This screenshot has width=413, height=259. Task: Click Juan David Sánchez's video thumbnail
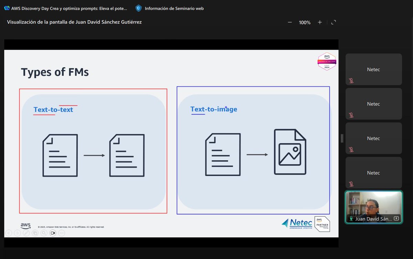pyautogui.click(x=373, y=206)
